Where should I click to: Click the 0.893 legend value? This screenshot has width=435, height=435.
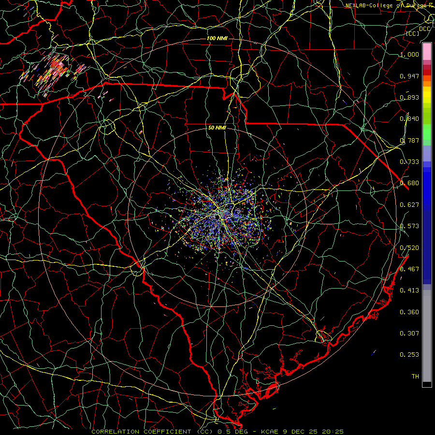click(409, 97)
